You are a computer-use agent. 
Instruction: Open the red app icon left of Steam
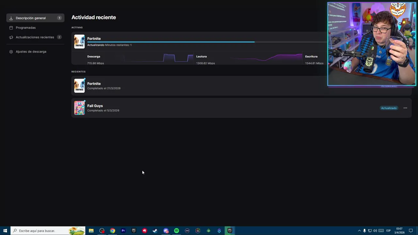coord(144,231)
